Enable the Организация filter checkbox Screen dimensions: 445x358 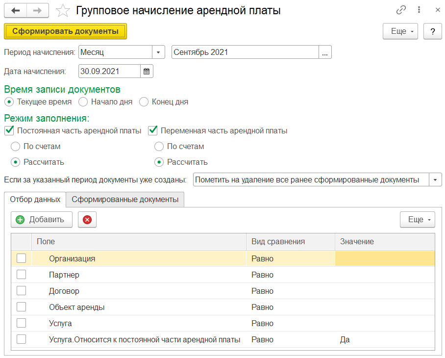tap(22, 258)
